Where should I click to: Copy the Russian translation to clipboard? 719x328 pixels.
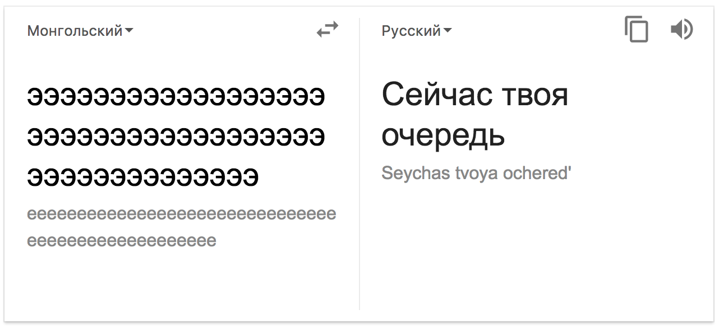pyautogui.click(x=637, y=29)
